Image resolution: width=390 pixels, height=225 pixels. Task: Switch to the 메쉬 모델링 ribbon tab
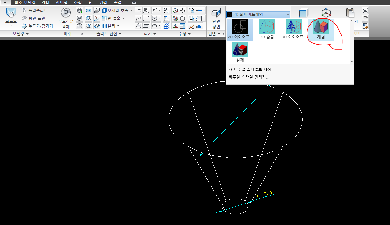click(25, 2)
